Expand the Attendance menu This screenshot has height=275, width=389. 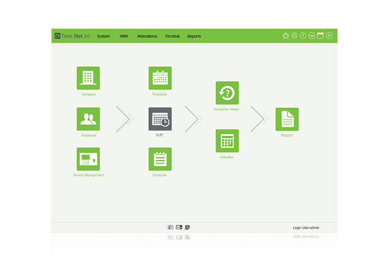(x=147, y=36)
